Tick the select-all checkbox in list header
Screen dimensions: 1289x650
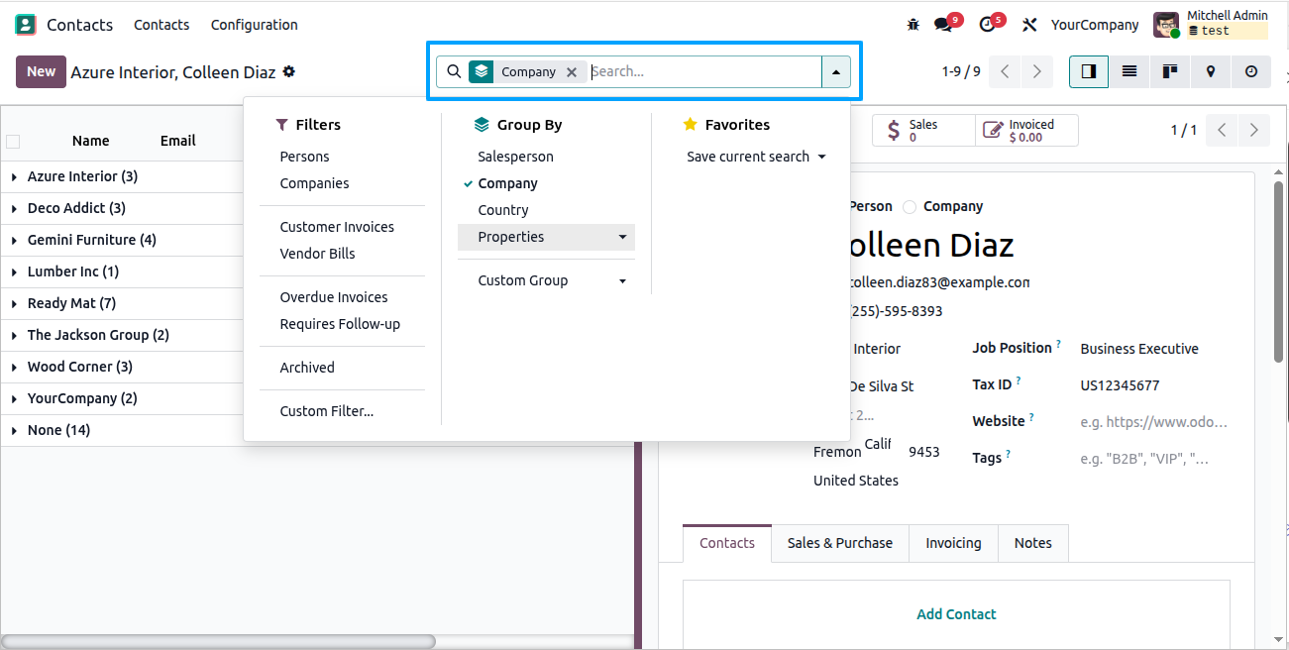pos(13,141)
